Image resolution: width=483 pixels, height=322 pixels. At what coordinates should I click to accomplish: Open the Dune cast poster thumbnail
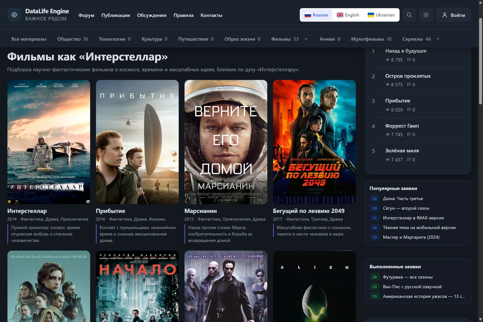tap(49, 286)
